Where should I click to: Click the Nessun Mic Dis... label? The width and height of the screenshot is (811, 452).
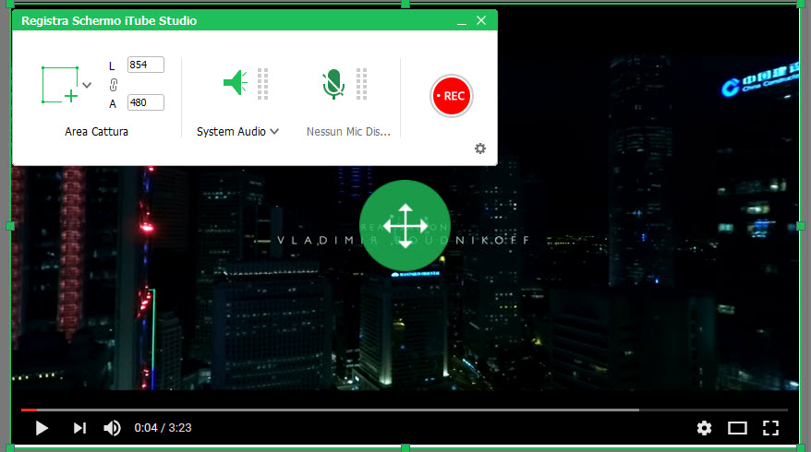348,132
